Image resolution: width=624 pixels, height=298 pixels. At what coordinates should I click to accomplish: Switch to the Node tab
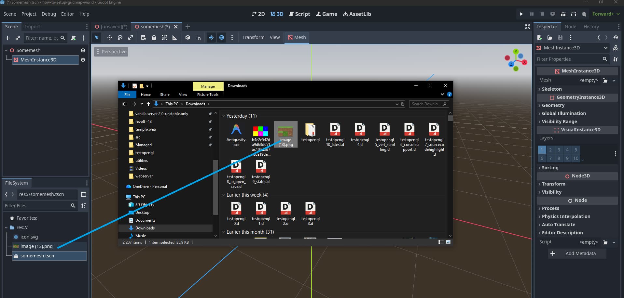click(x=570, y=27)
